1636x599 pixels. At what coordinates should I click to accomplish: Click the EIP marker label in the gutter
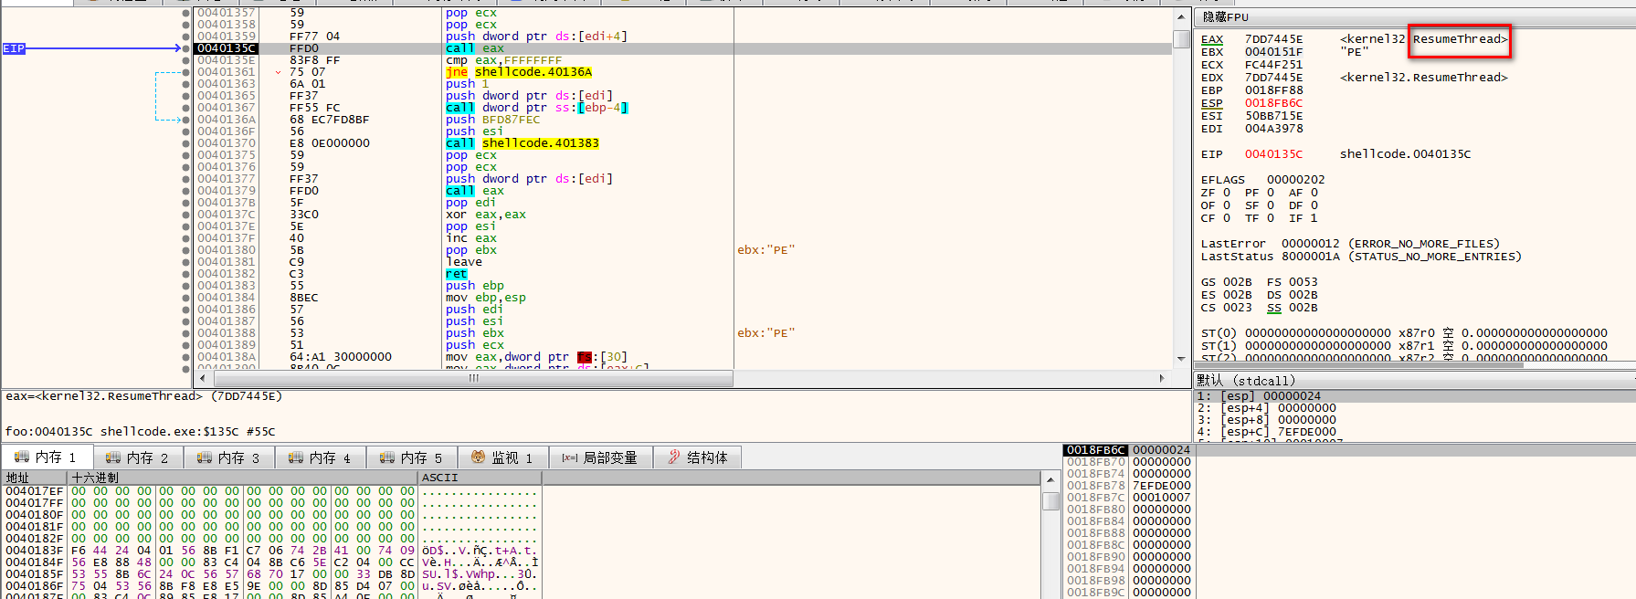(x=14, y=48)
